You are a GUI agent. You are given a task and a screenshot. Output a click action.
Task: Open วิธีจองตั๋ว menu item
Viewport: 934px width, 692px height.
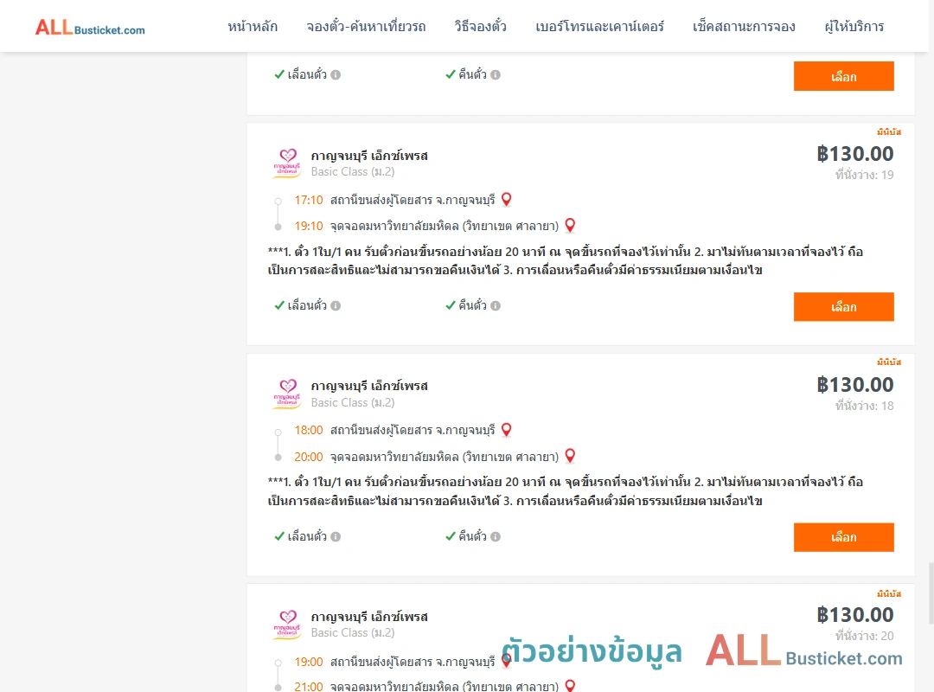click(x=480, y=26)
